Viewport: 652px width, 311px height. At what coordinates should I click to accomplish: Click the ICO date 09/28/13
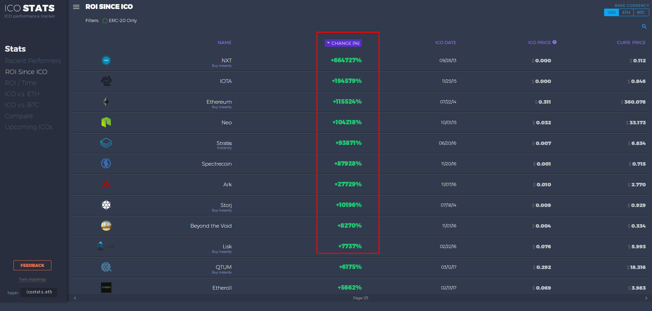point(448,61)
